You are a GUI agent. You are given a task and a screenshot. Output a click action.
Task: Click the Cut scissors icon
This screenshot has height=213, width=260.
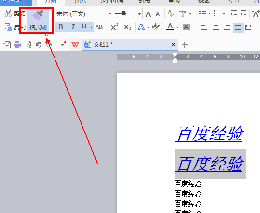(8, 13)
